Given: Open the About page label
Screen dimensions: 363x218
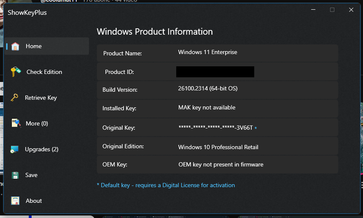Looking at the screenshot, I should coord(34,201).
